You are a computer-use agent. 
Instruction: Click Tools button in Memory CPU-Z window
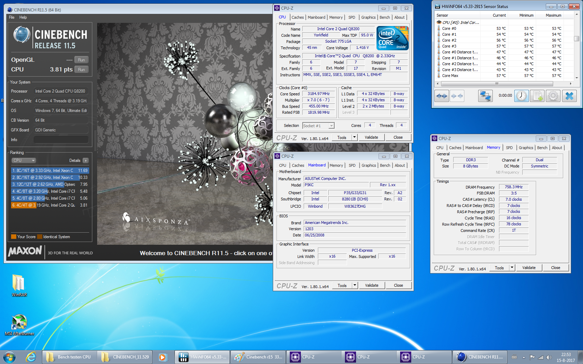click(x=499, y=268)
